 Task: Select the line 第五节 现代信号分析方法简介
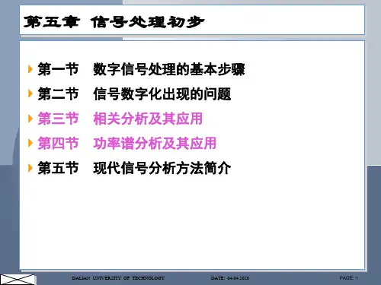[x=134, y=168]
